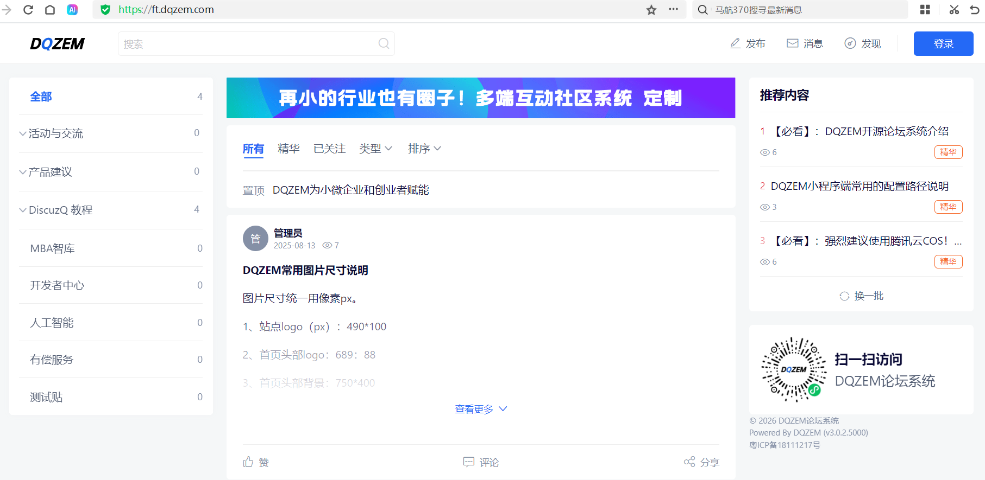Open the 排序 sort dropdown
This screenshot has height=480, width=985.
coord(424,149)
